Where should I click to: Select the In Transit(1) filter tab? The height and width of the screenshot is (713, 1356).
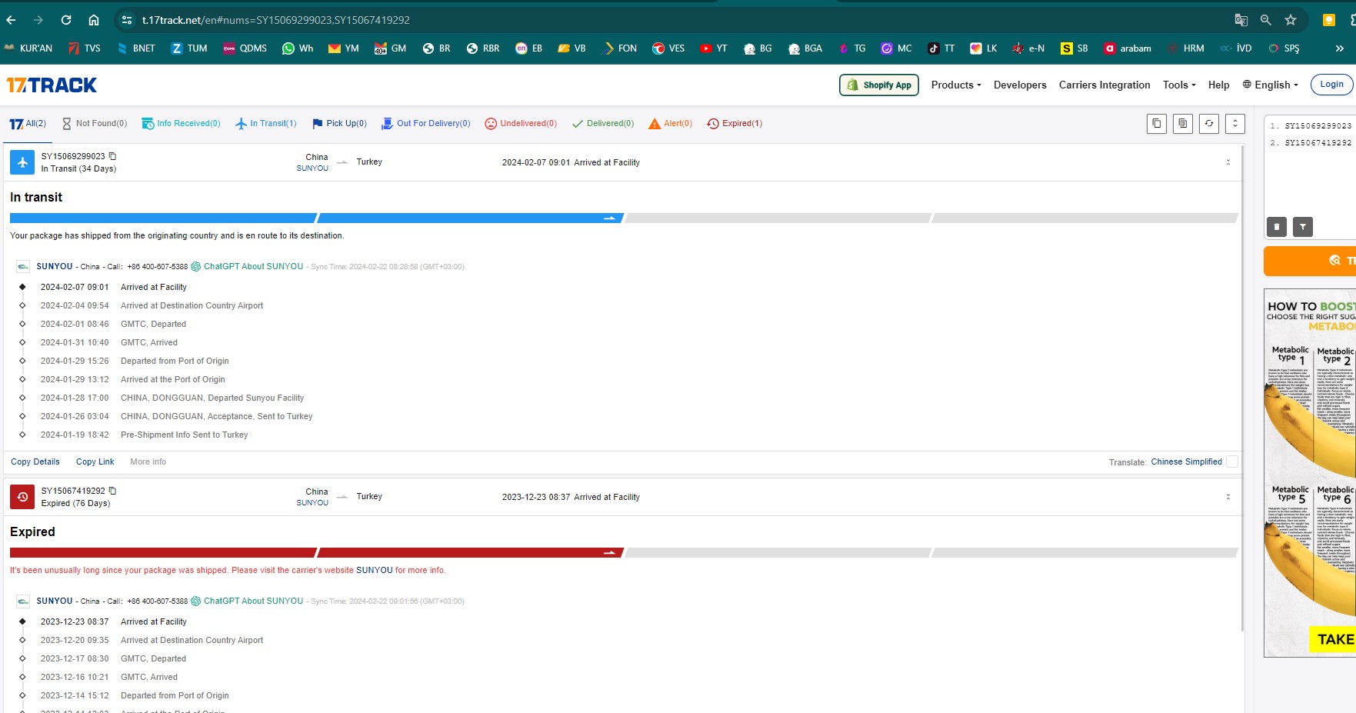point(266,124)
